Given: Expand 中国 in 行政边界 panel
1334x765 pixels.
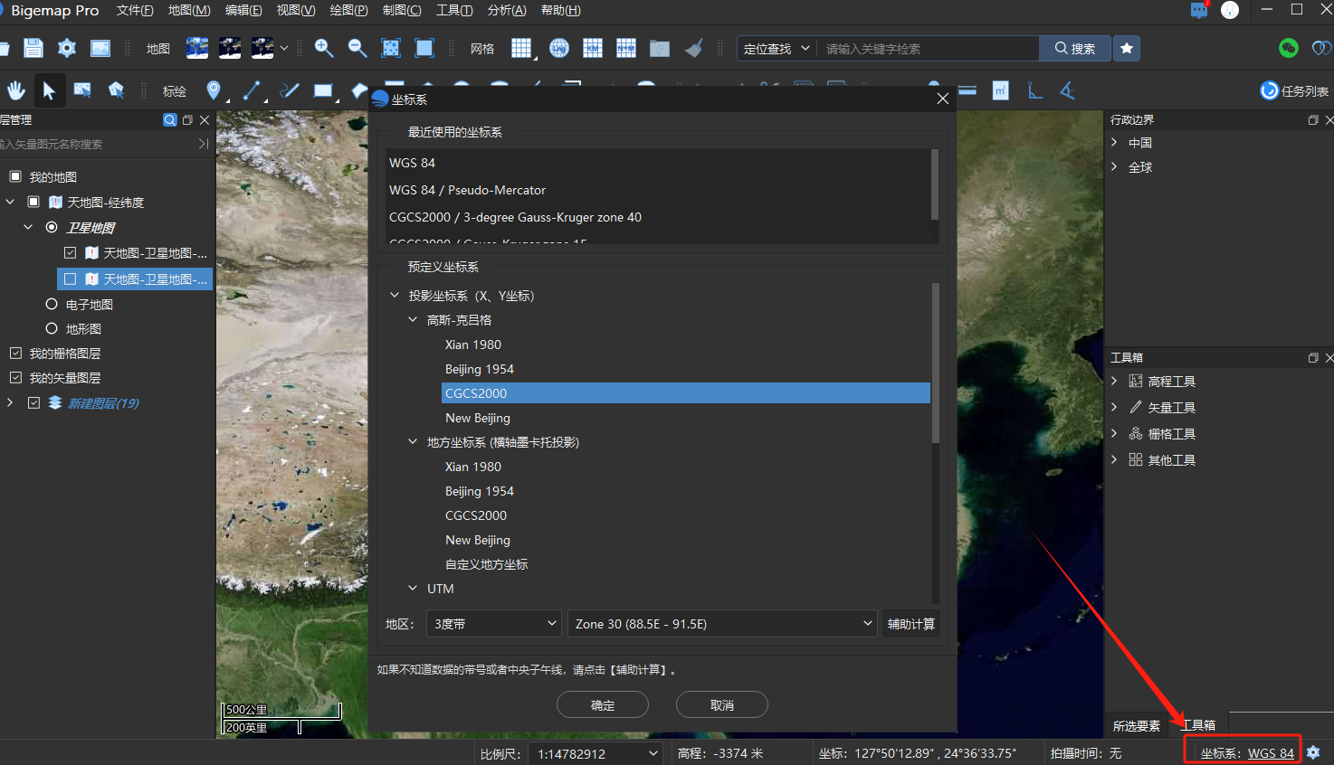Looking at the screenshot, I should coord(1114,142).
